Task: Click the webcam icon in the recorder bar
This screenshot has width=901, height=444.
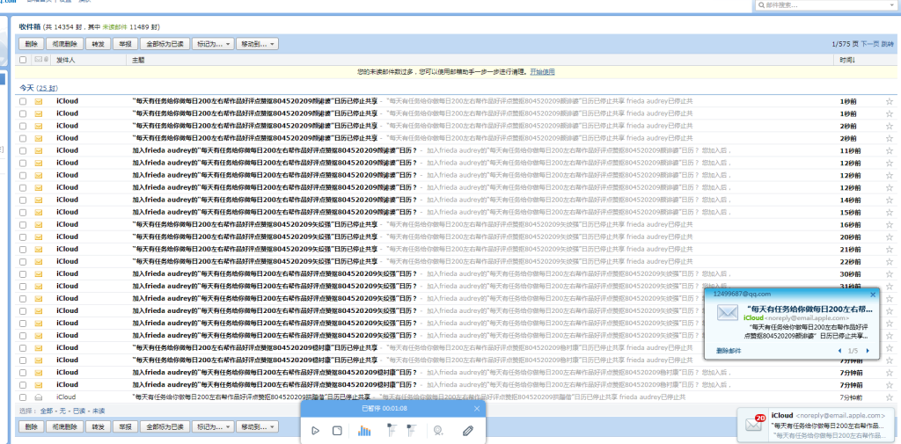Action: tap(436, 430)
